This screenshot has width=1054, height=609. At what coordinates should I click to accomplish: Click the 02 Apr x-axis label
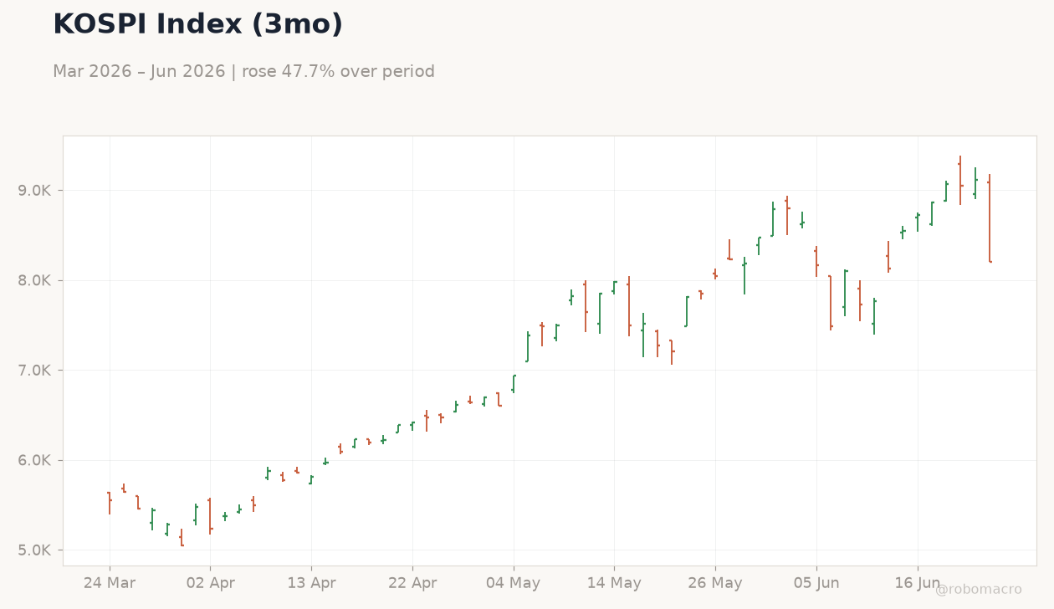pos(210,583)
